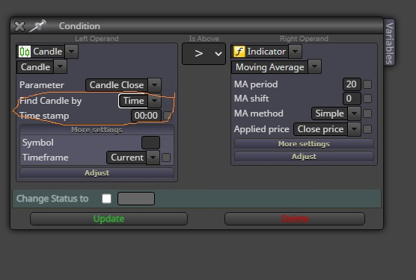
Task: Open the Candle Close parameter dropdown
Action: point(154,85)
